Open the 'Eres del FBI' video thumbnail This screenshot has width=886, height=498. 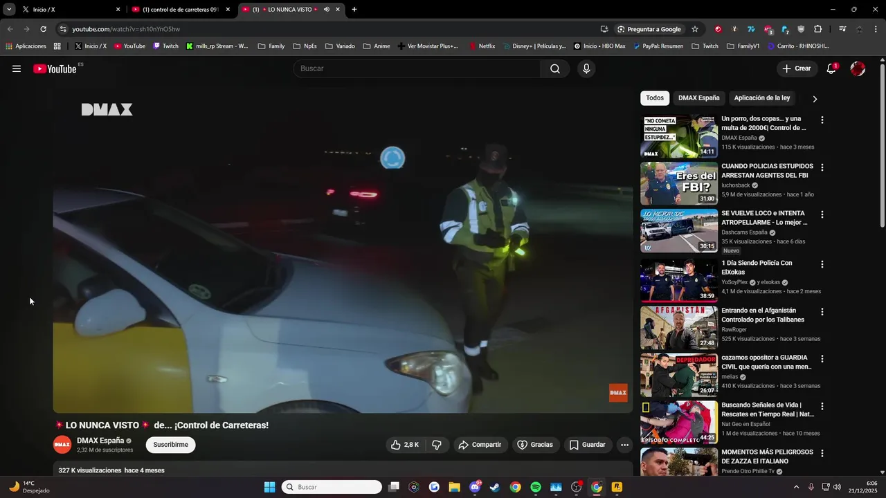678,183
